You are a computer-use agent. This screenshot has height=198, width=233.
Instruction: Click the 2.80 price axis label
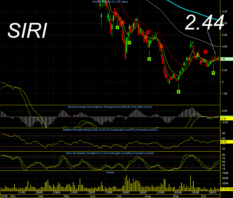225,35
